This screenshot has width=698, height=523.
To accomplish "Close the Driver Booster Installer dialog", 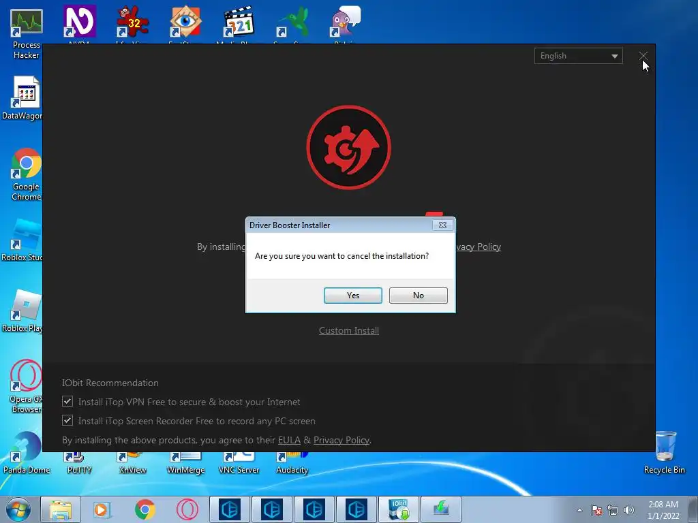I will (442, 225).
